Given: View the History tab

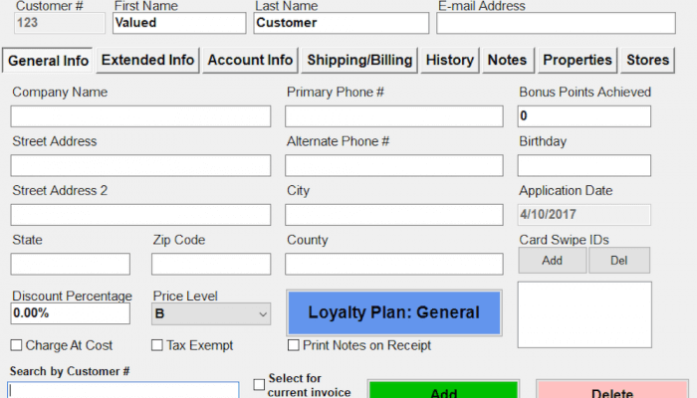Looking at the screenshot, I should coord(449,60).
